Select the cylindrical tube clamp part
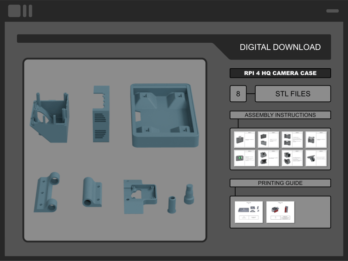The height and width of the screenshot is (261, 348). (92, 192)
